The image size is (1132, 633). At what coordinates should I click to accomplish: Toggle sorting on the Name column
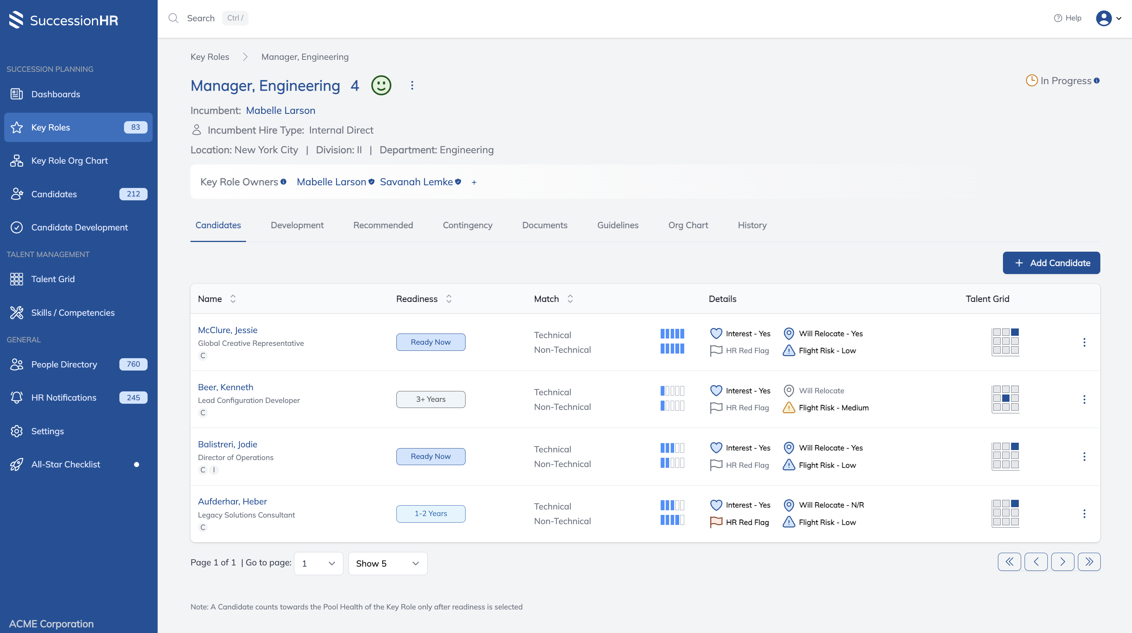[x=233, y=298]
